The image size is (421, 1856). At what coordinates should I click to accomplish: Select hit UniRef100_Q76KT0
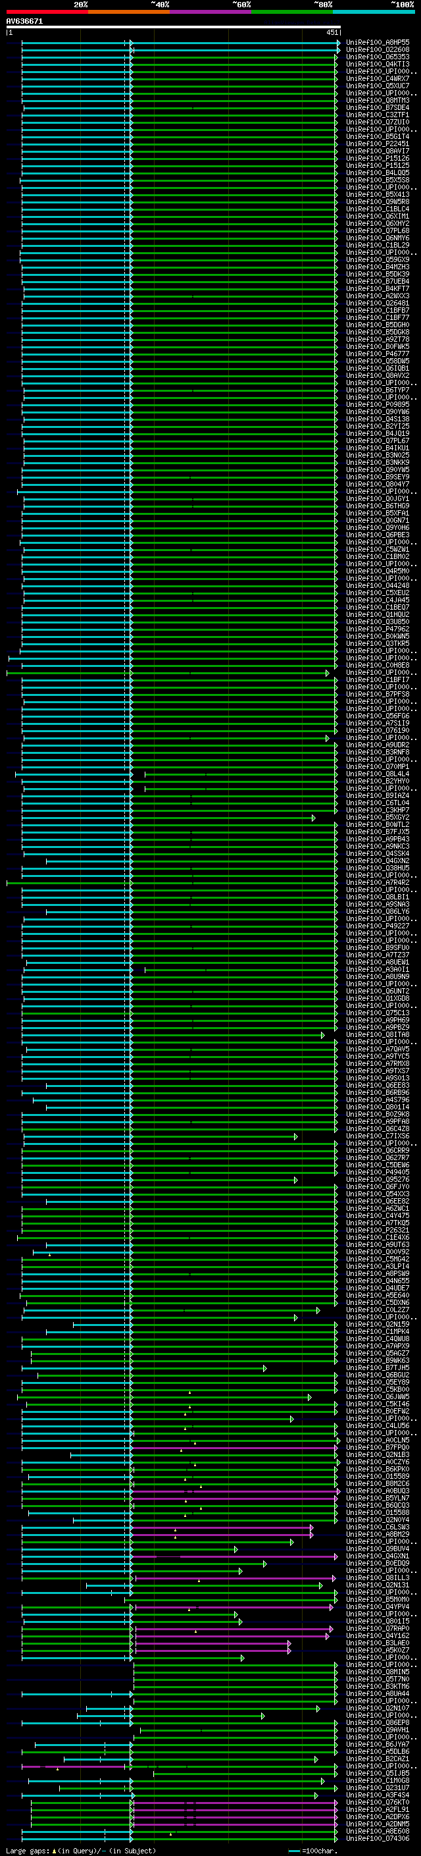tap(378, 1802)
